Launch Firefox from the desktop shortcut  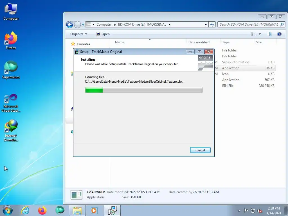pyautogui.click(x=11, y=40)
